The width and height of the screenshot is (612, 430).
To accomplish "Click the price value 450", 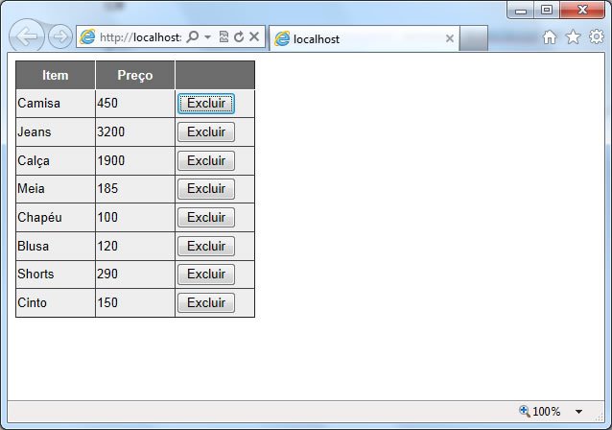I will [x=107, y=103].
